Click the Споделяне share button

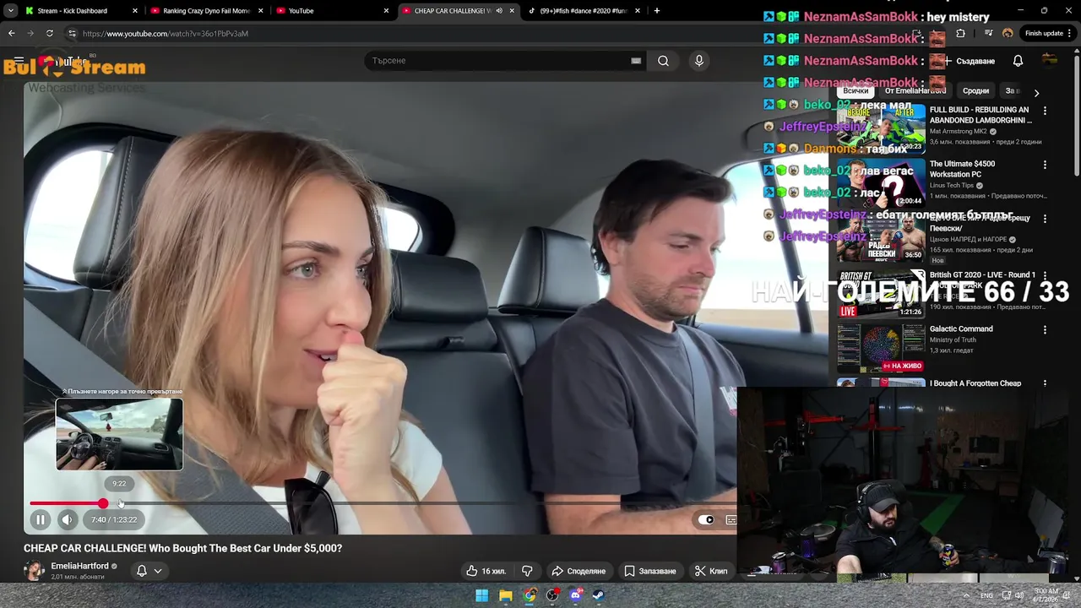pyautogui.click(x=579, y=571)
